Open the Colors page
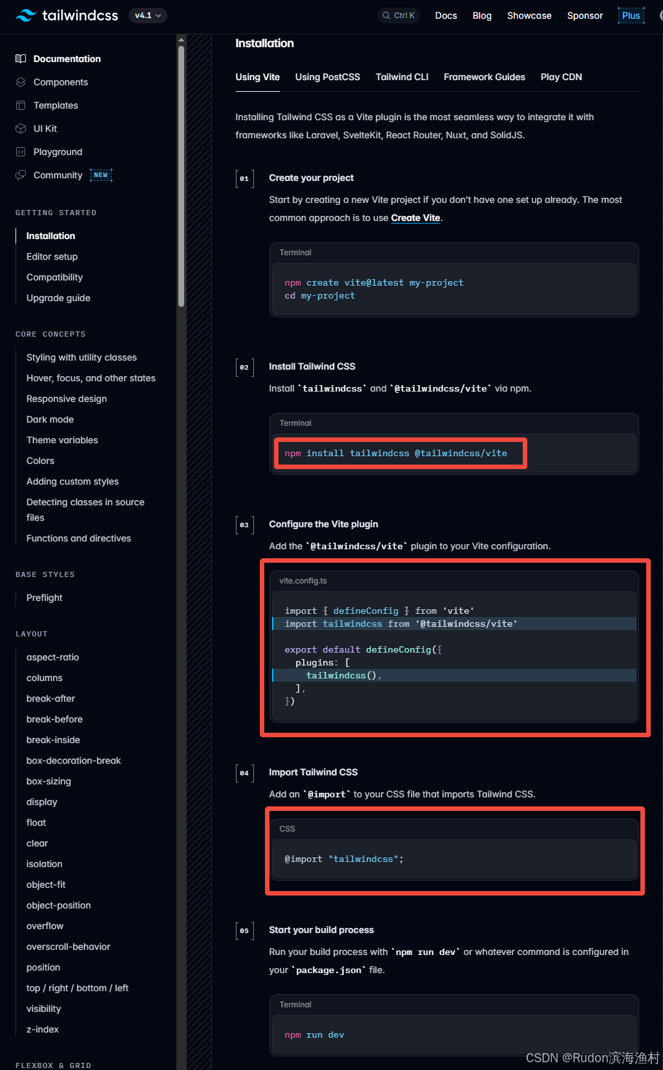Image resolution: width=663 pixels, height=1070 pixels. pos(40,461)
